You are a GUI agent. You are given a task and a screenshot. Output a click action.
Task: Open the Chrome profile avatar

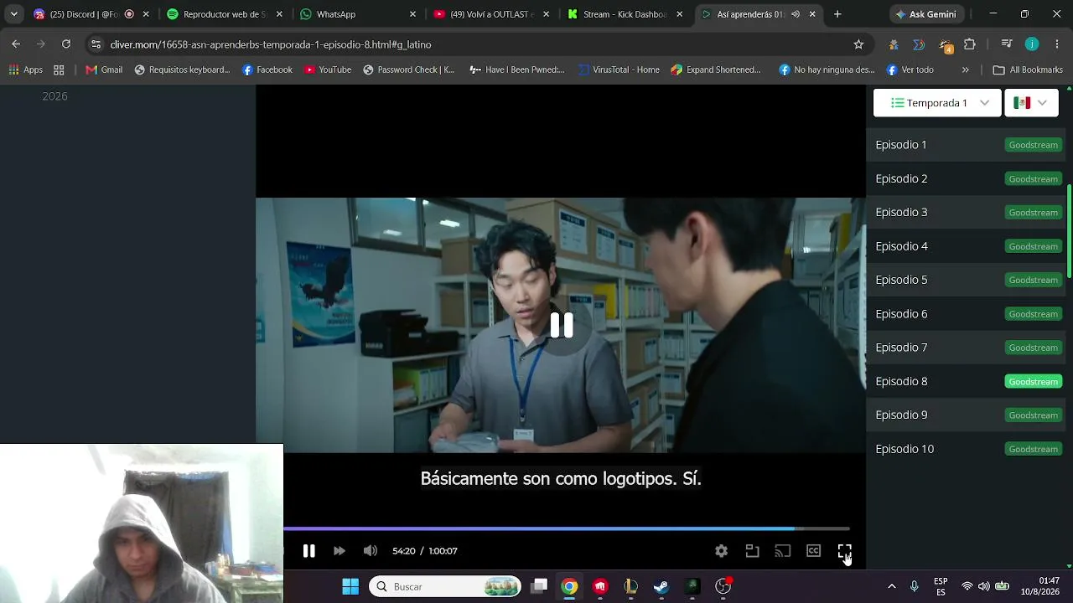point(1032,44)
